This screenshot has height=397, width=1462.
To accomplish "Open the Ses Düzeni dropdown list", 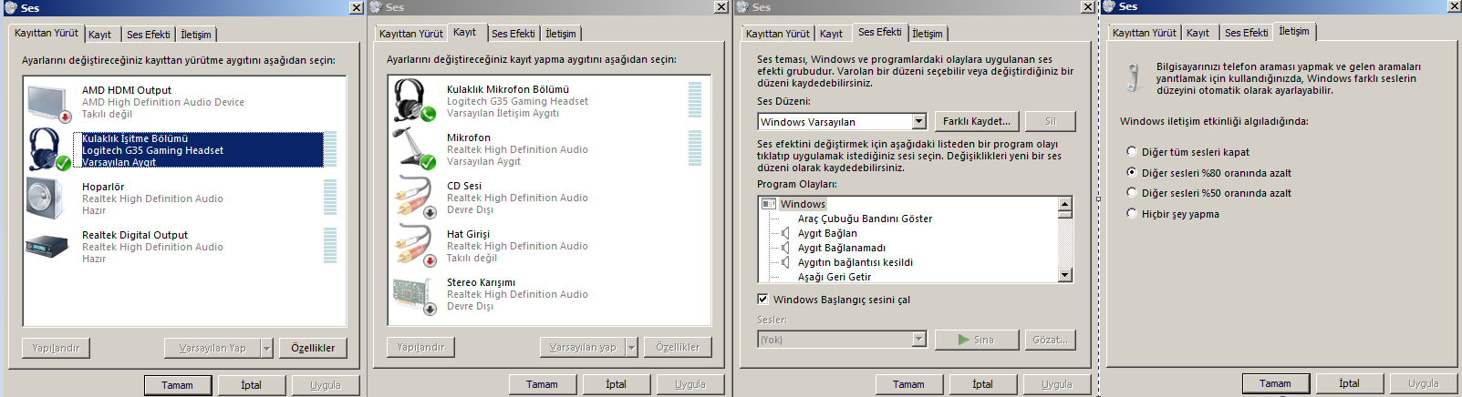I will 919,121.
